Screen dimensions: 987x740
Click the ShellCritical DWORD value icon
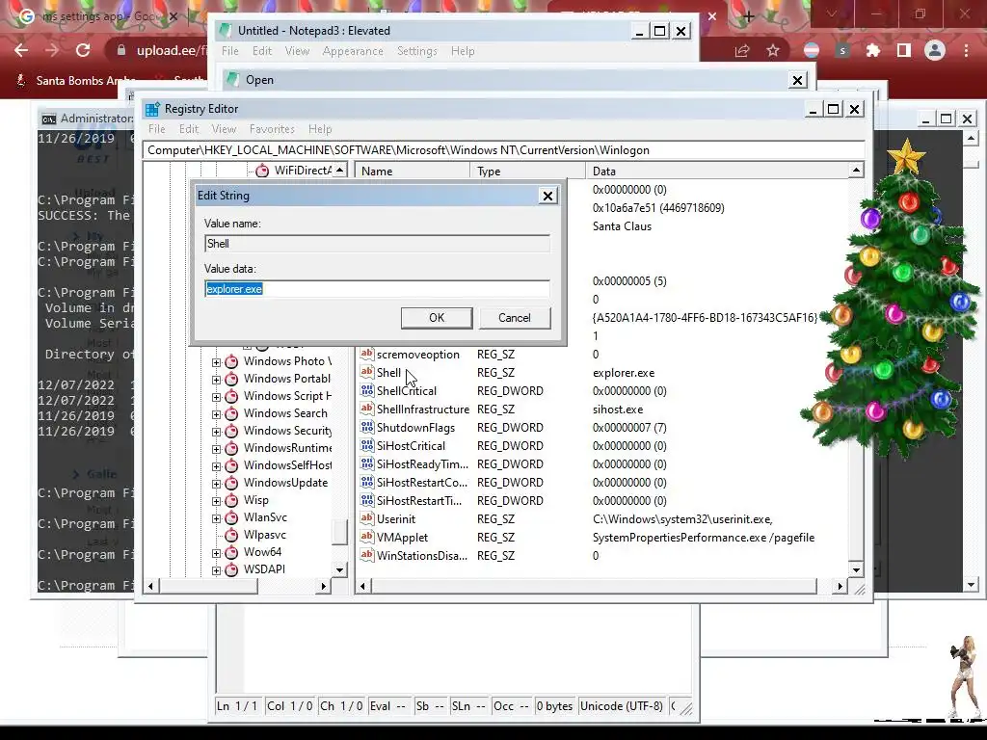[367, 390]
